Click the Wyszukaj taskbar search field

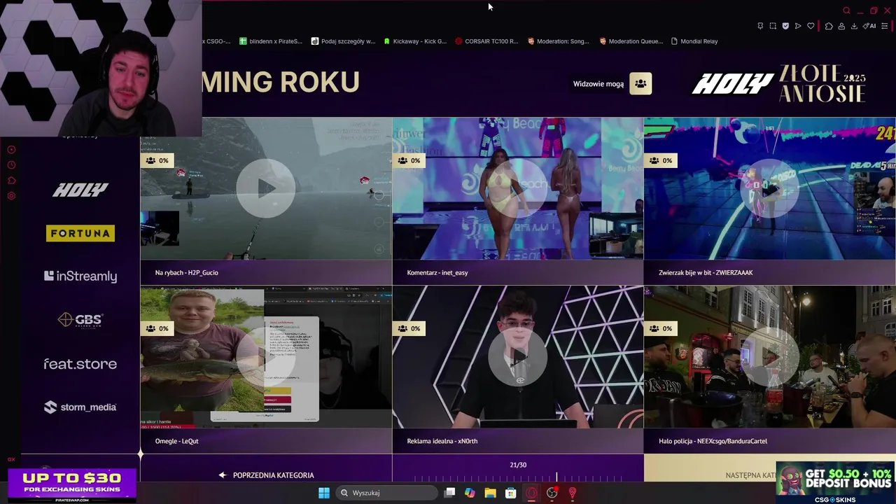[x=386, y=493]
